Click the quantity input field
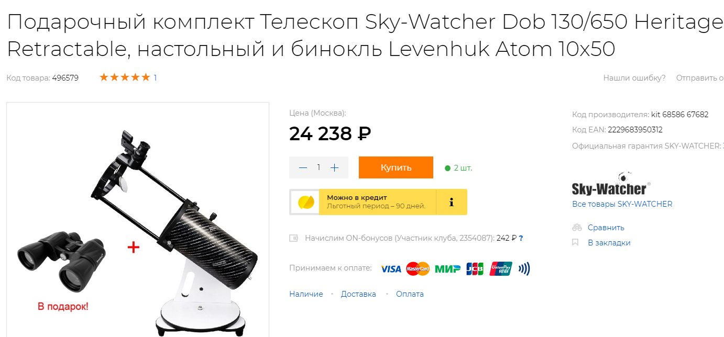Screen dimensions: 724x337 point(319,167)
